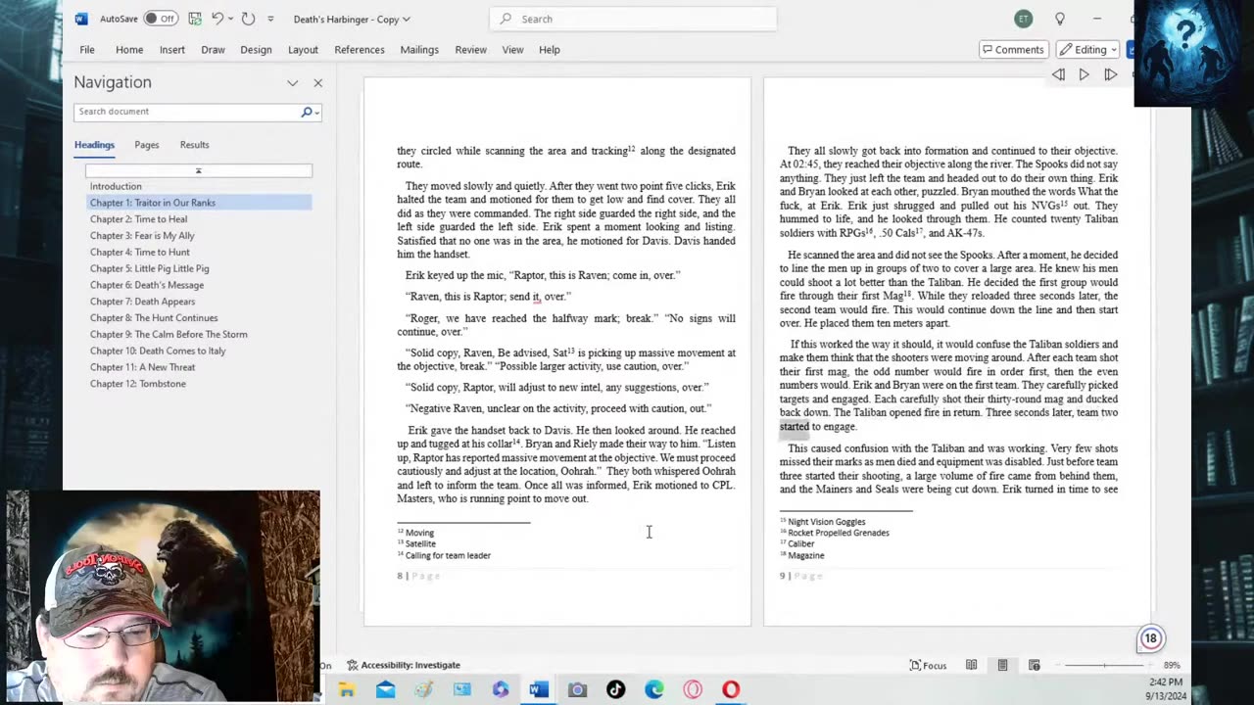Open Navigation pane options chevron
The height and width of the screenshot is (705, 1254).
(292, 83)
